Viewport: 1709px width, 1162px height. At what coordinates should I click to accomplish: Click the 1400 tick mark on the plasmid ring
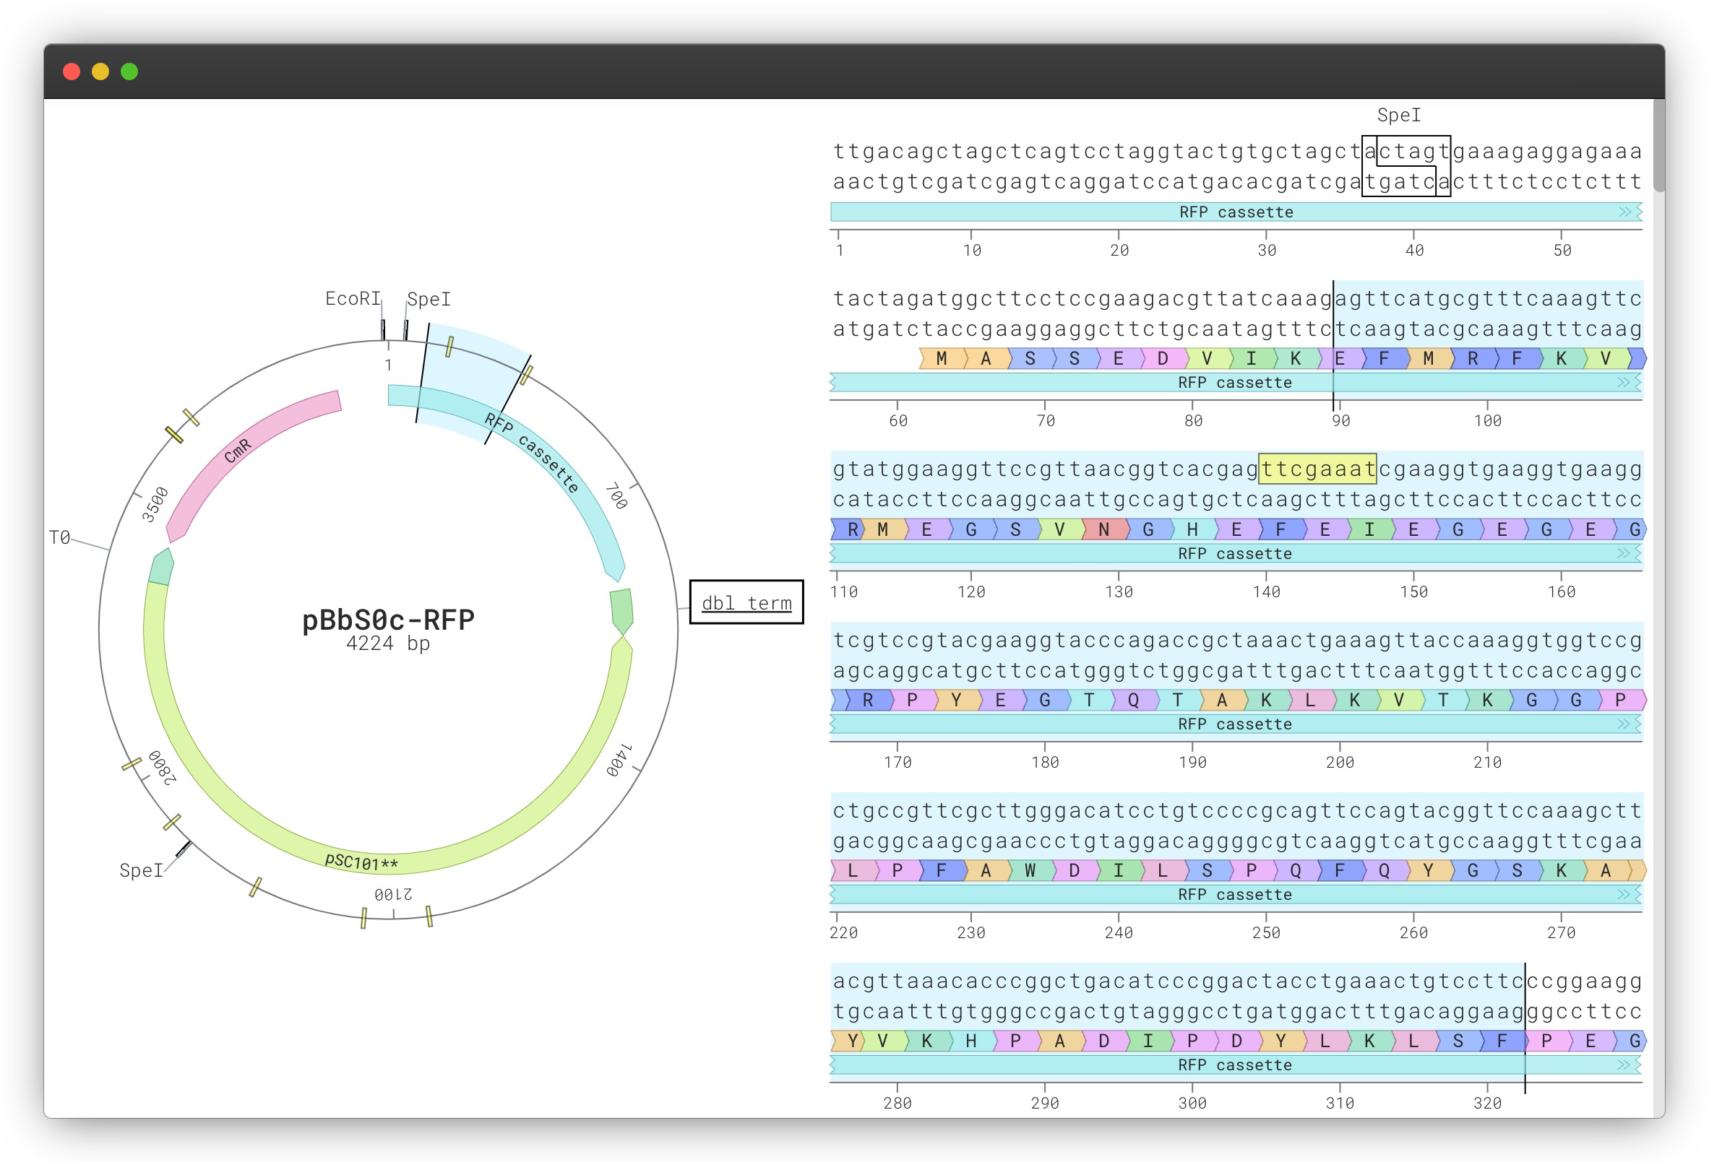[637, 769]
